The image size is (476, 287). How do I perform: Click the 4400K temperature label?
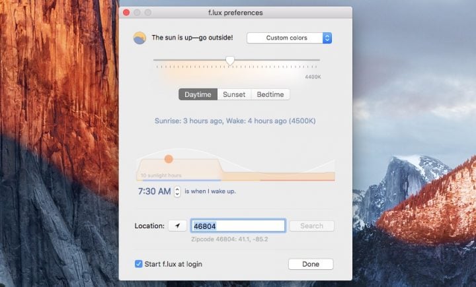click(x=313, y=77)
